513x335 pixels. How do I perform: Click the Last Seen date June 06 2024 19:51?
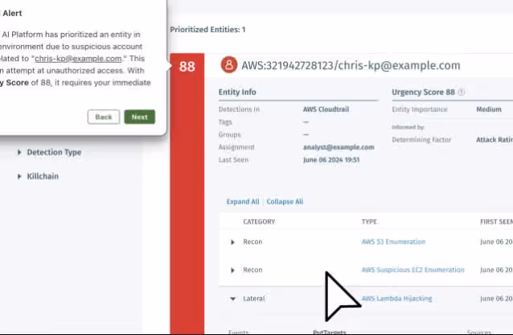tap(331, 159)
